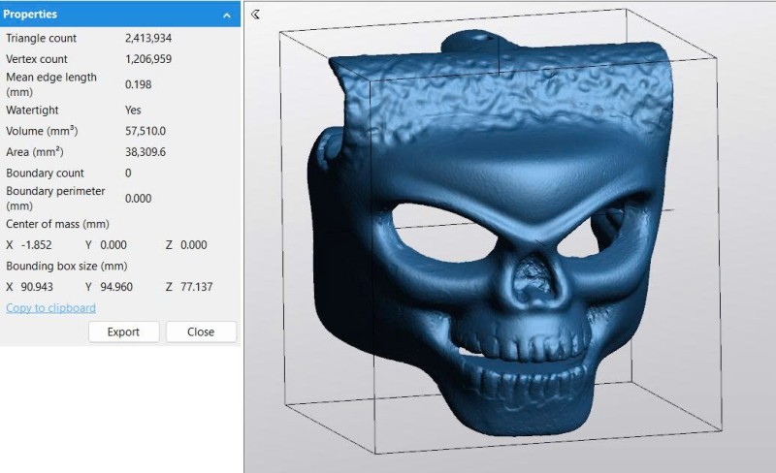Click the Boundary perimeter value 0.000

[138, 198]
